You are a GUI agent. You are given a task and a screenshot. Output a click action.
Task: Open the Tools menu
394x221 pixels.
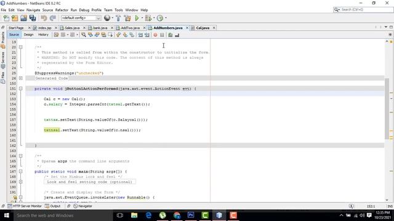pos(119,10)
